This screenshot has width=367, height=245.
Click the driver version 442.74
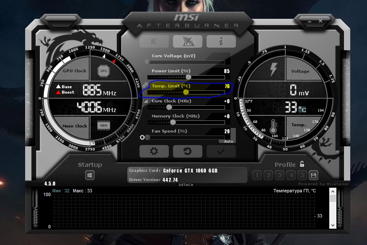click(x=170, y=180)
